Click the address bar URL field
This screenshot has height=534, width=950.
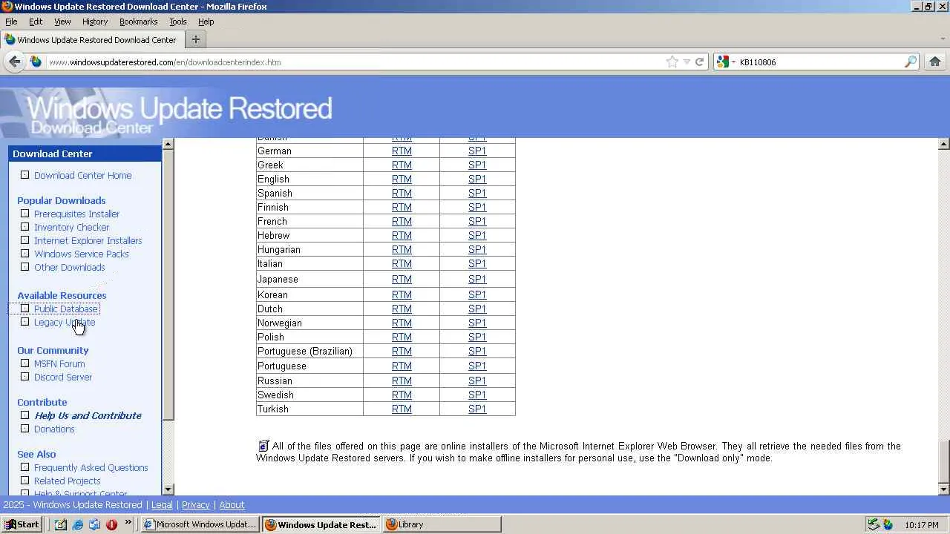click(355, 62)
